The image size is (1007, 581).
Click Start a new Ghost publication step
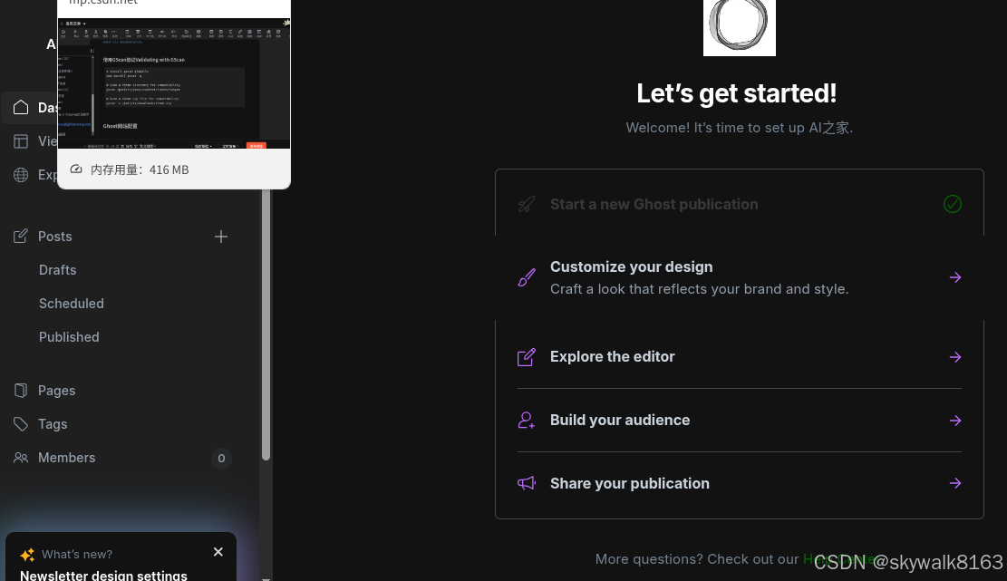point(740,204)
